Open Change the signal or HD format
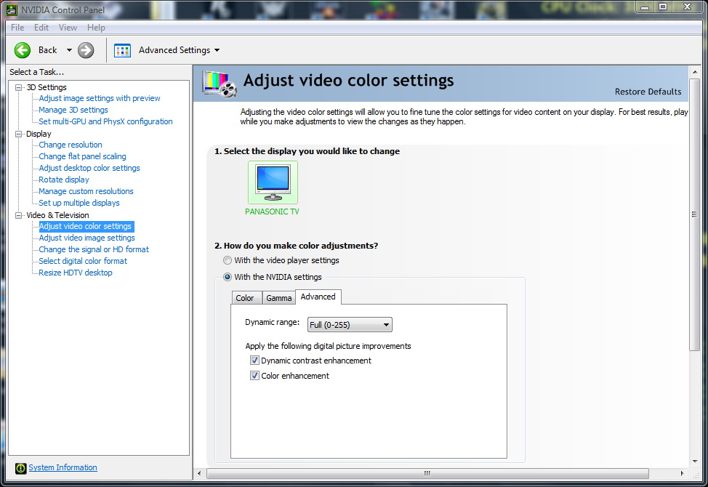 tap(94, 249)
